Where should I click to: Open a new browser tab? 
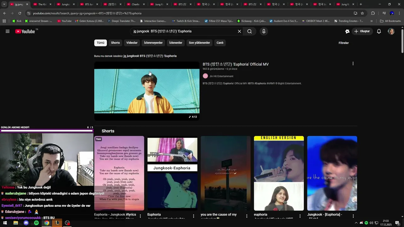point(361,4)
